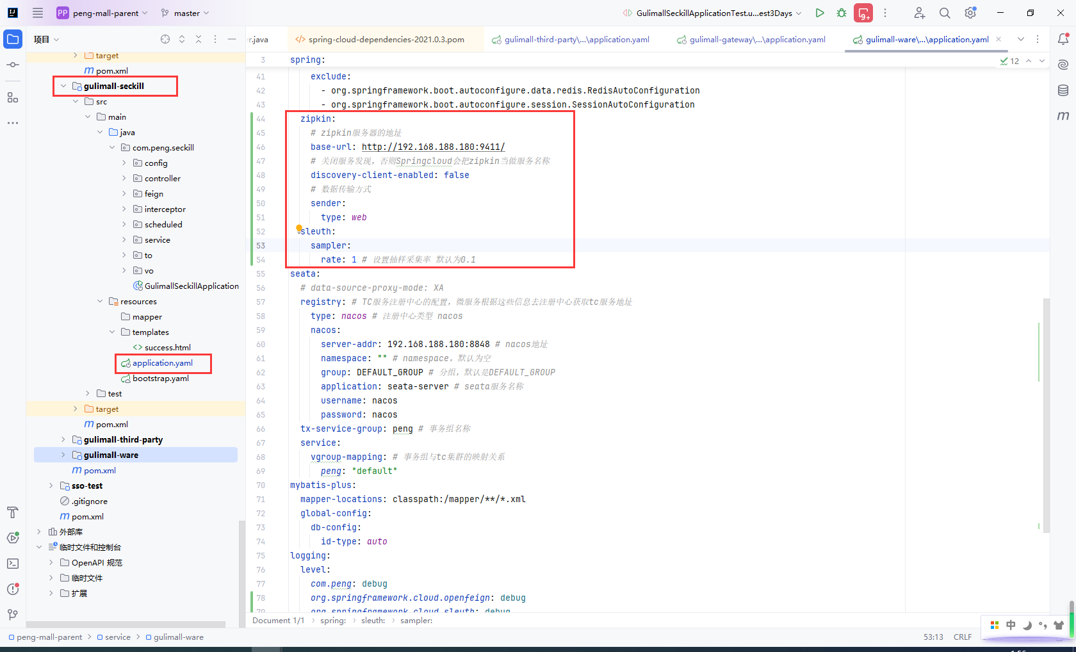Screen dimensions: 1076x652
Task: Change CRLF line separator setting
Action: (963, 637)
